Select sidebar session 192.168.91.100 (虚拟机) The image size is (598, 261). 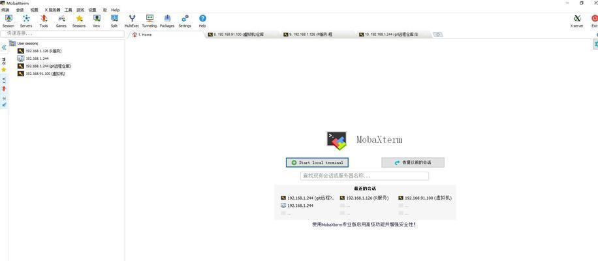(x=41, y=74)
